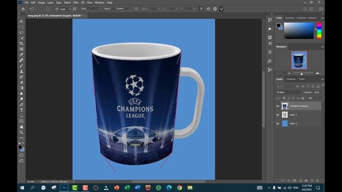This screenshot has height=192, width=342.
Task: Open the Grid dropdown in options bar
Action: [x=94, y=9]
